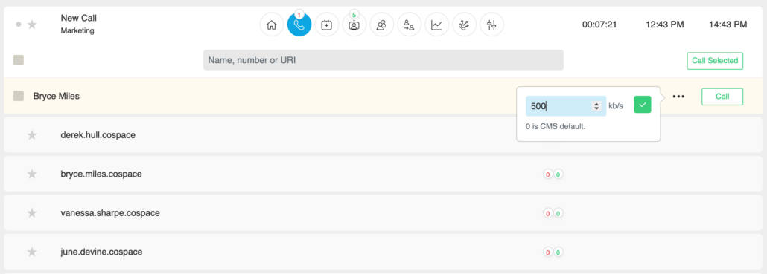Star the New Call Marketing entry
This screenshot has width=767, height=274.
click(x=32, y=25)
